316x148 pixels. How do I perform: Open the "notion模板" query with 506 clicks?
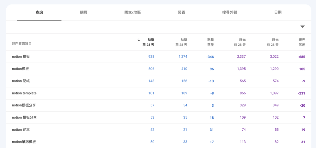(20, 69)
